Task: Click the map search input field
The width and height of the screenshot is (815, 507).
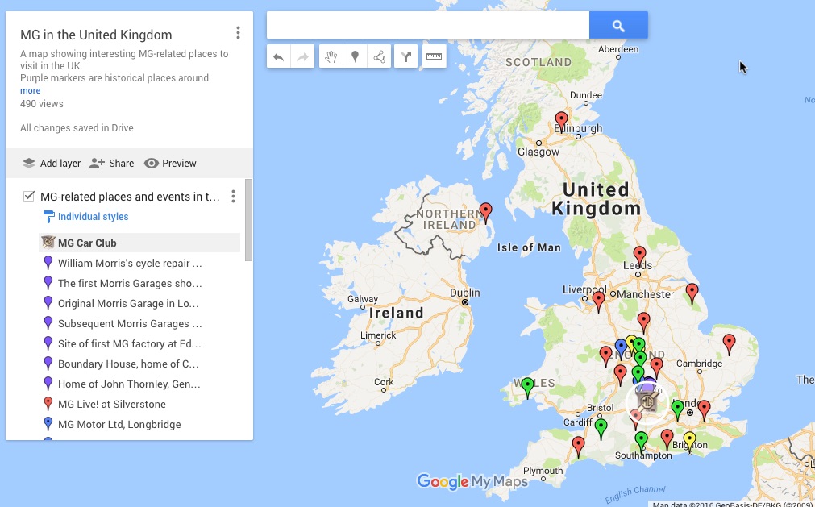Action: click(x=428, y=26)
